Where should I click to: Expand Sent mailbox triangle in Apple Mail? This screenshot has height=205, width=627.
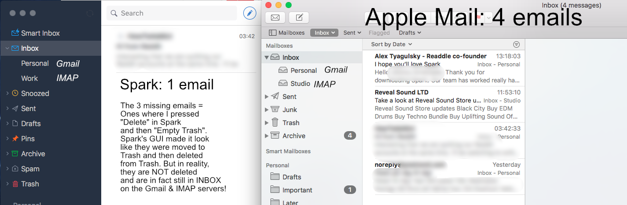coord(267,96)
